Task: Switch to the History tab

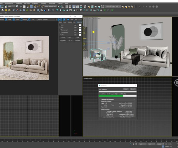Action: (70, 22)
